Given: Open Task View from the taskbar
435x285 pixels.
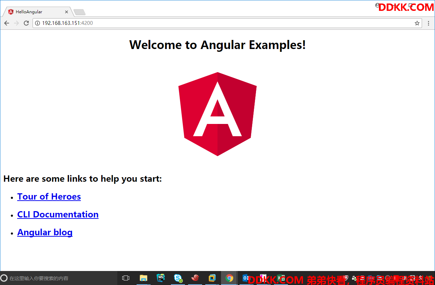Looking at the screenshot, I should tap(126, 278).
